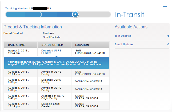Click the Available Actions heading
The image size is (172, 112).
[x=131, y=27]
